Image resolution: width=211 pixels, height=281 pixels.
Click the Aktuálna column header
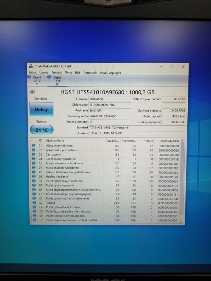coord(112,141)
